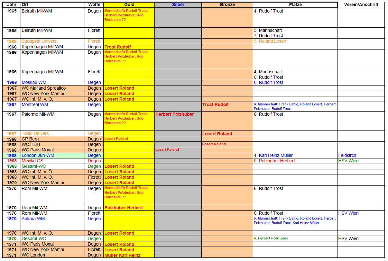Select the Budapest Univers. cell

coord(40,41)
